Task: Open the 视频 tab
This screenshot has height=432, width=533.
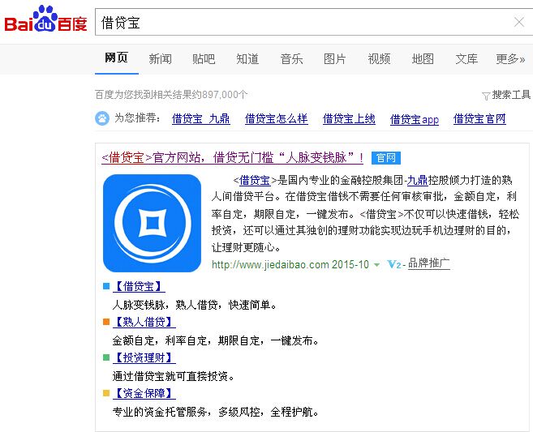Action: [x=379, y=58]
